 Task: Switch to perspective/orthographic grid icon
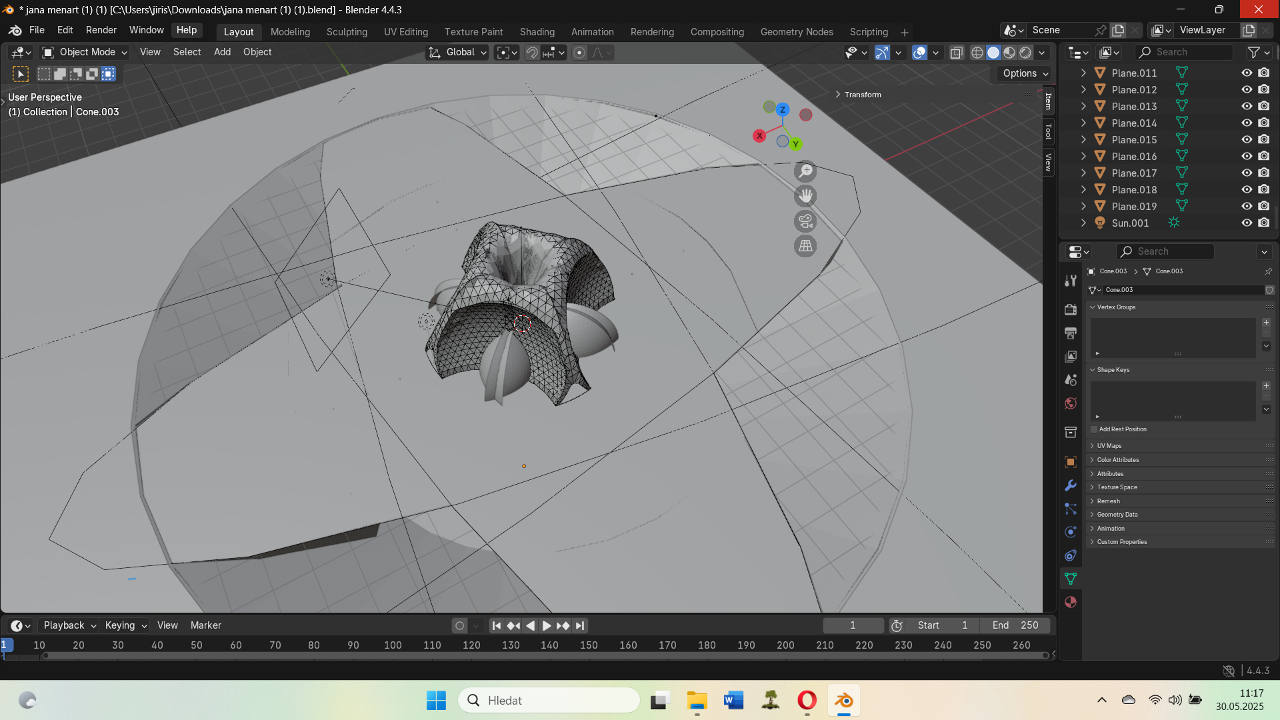805,246
